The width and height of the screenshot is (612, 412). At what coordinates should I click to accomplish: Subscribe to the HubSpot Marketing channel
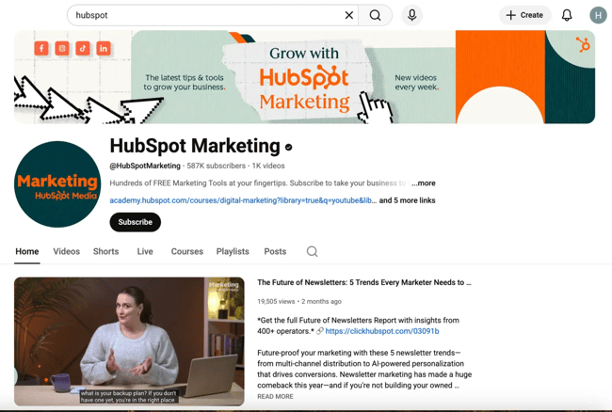click(x=135, y=222)
